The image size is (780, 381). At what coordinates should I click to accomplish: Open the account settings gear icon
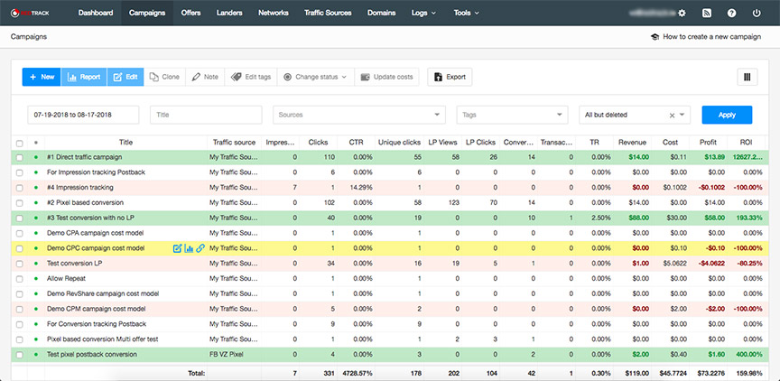[x=682, y=14]
